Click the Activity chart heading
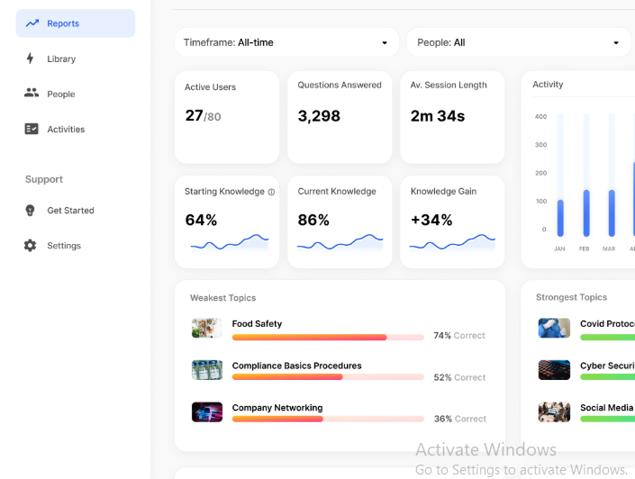The width and height of the screenshot is (635, 479). 548,85
